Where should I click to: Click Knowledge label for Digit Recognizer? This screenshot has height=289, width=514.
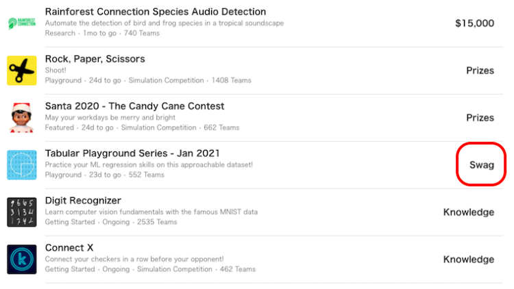(469, 212)
